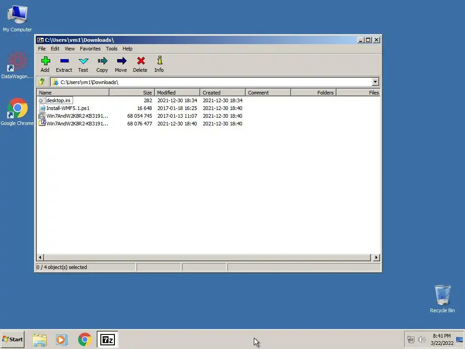
Task: Sort by Folders column header
Action: tap(313, 93)
